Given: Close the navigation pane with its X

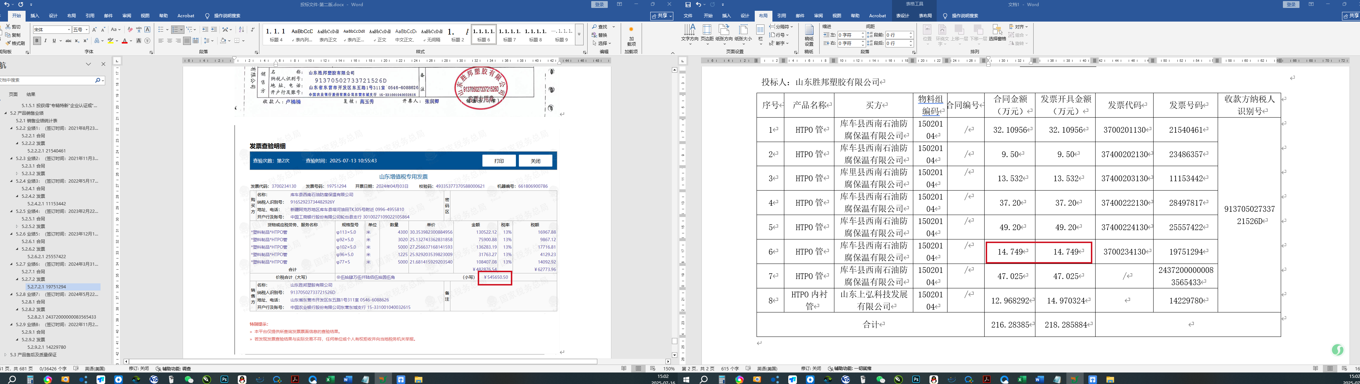Looking at the screenshot, I should tap(103, 64).
